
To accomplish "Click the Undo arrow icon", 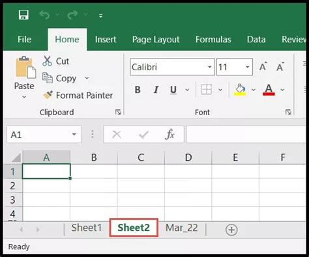I will pos(44,15).
